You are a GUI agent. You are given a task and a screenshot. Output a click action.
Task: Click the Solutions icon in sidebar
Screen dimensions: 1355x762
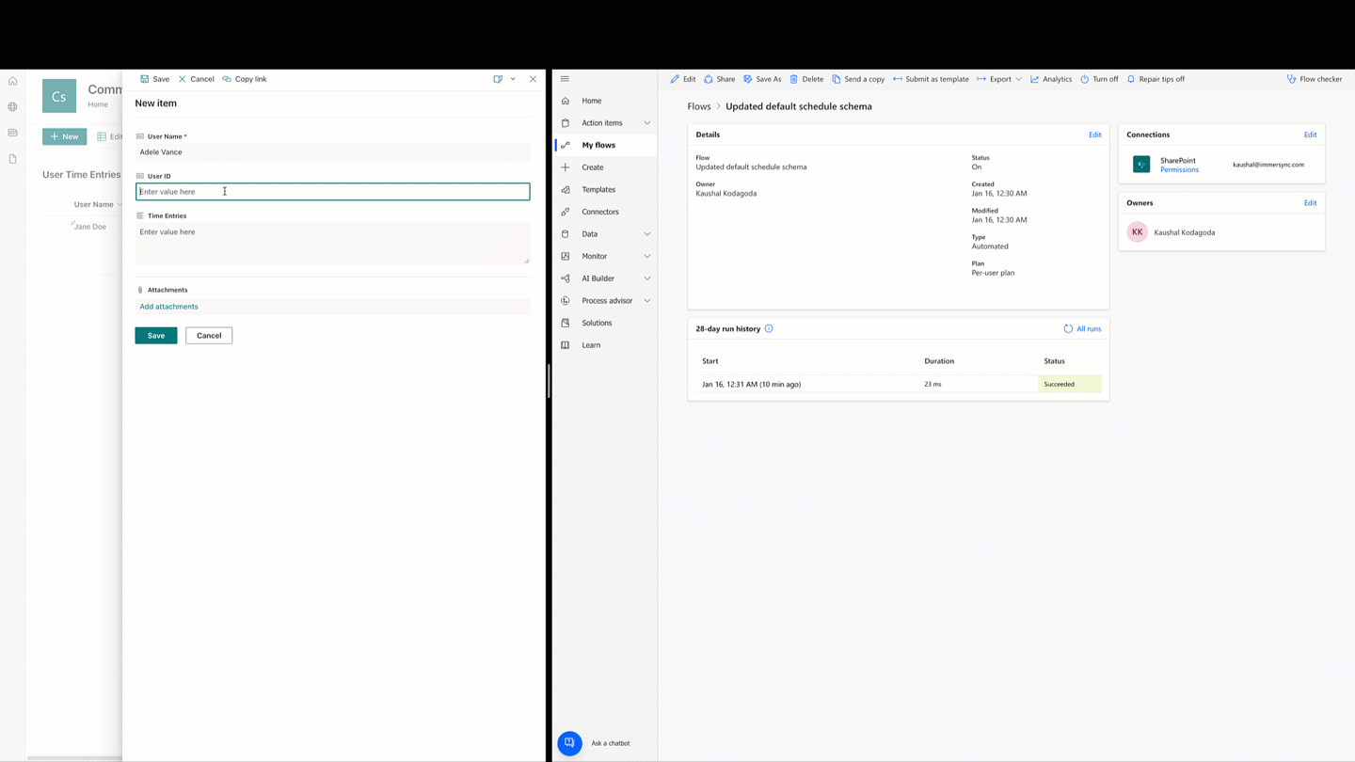click(566, 323)
